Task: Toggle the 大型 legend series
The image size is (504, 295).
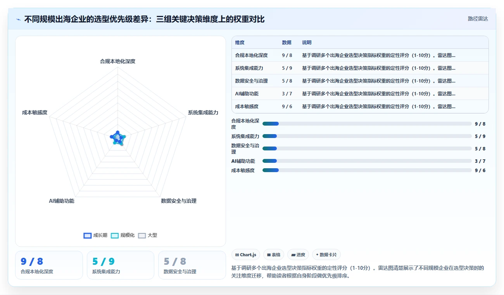Action: point(148,235)
